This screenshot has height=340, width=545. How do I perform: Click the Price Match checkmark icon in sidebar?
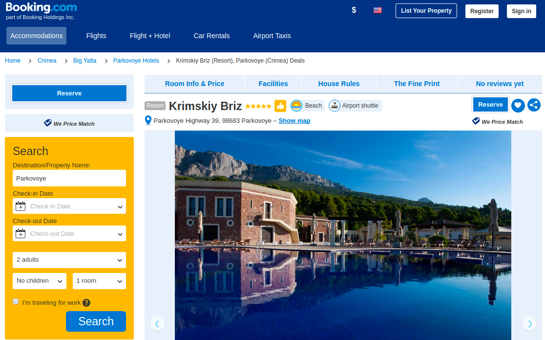coord(48,123)
